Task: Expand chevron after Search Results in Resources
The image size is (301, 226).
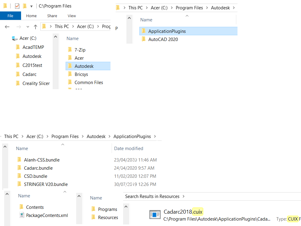Action: coord(184,196)
